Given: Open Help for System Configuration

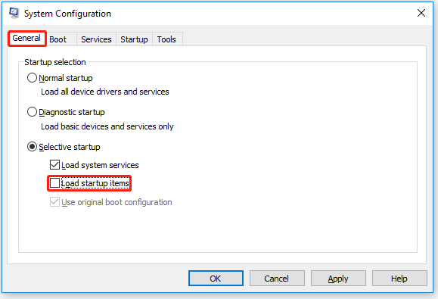Looking at the screenshot, I should 399,279.
